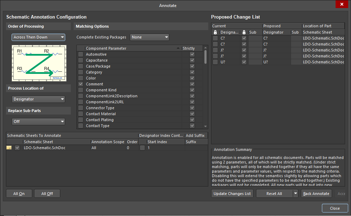Image resolution: width=351 pixels, height=216 pixels.
Task: Disable matching on the Comment parameter
Action: [x=80, y=84]
